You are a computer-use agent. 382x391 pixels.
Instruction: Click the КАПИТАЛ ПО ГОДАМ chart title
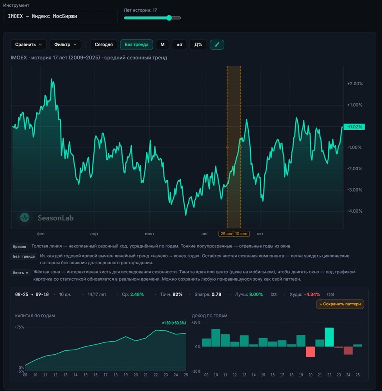click(35, 316)
